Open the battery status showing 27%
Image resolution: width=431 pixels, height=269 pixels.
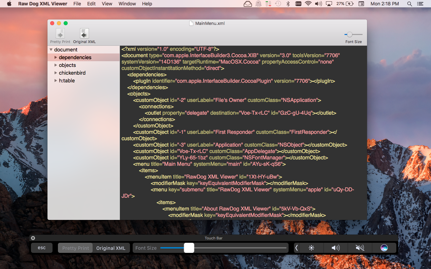345,4
